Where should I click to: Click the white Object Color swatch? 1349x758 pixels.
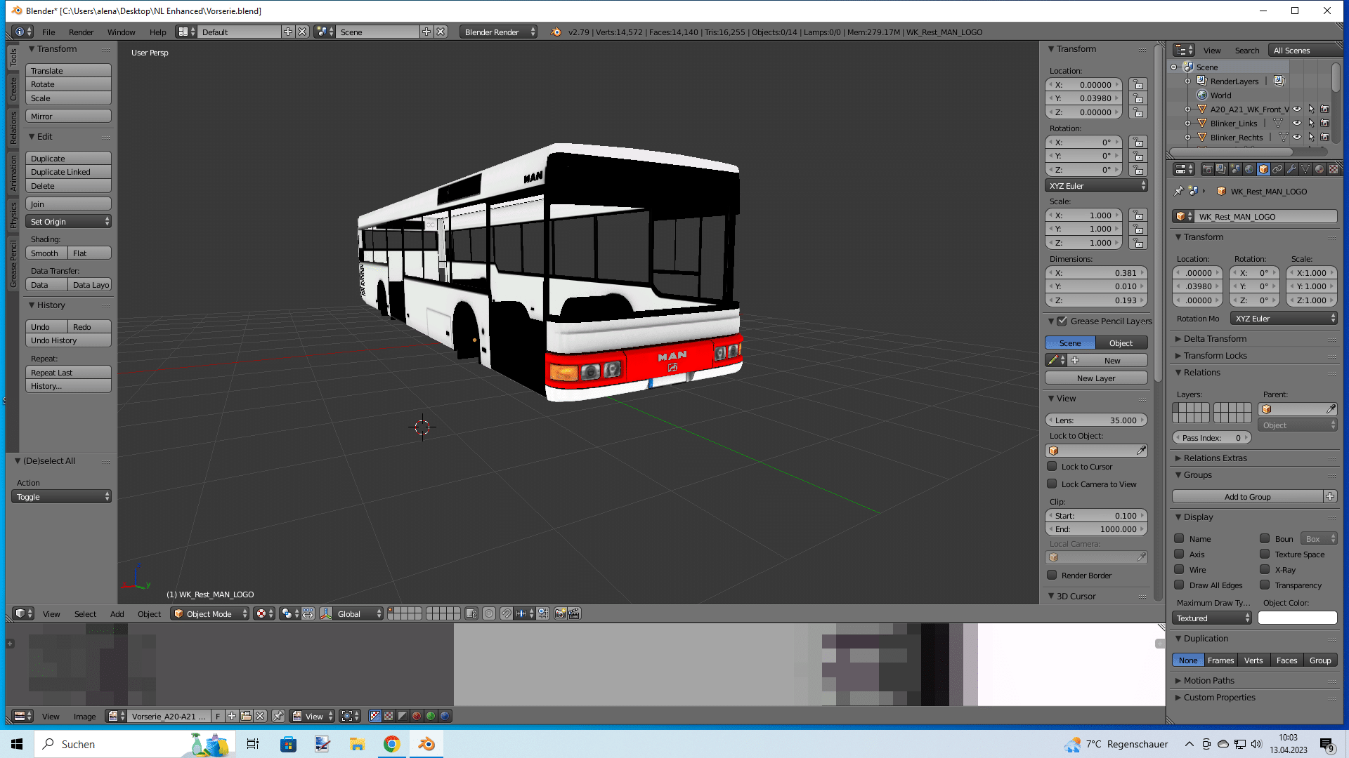tap(1297, 618)
